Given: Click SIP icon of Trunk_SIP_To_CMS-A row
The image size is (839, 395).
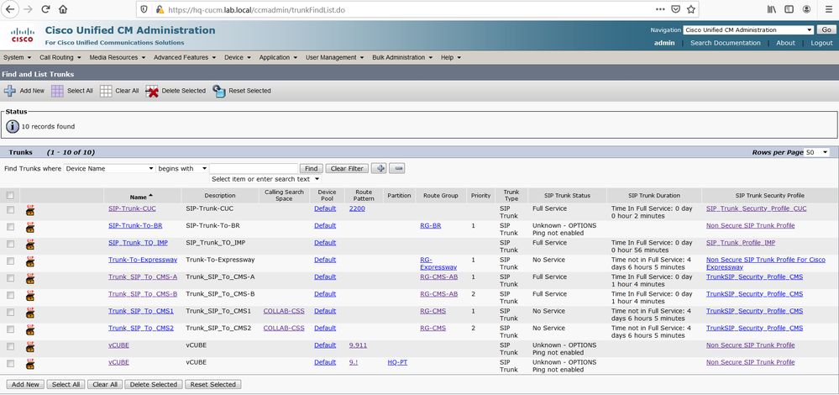Looking at the screenshot, I should 30,279.
